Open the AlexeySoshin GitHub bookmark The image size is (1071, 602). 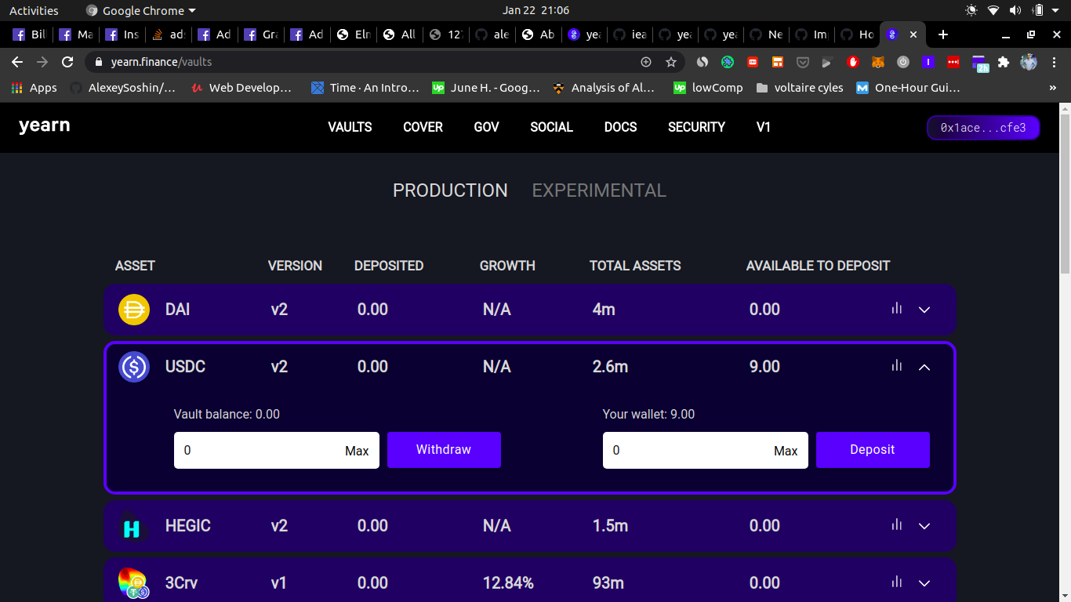tap(123, 88)
